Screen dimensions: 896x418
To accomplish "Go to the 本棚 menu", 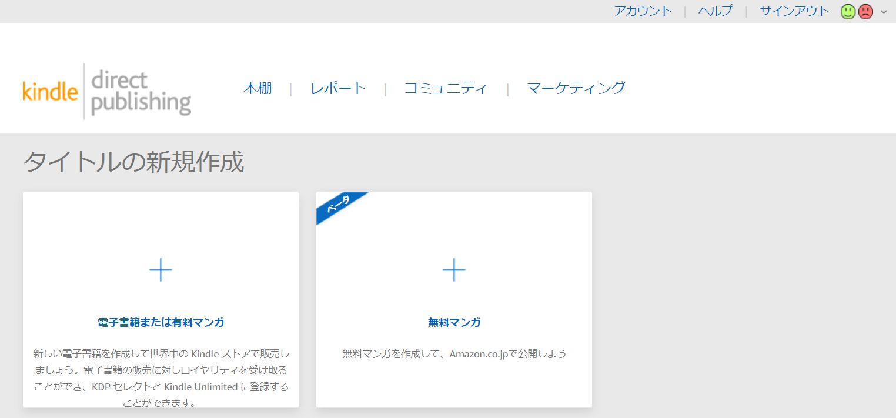I will click(258, 88).
